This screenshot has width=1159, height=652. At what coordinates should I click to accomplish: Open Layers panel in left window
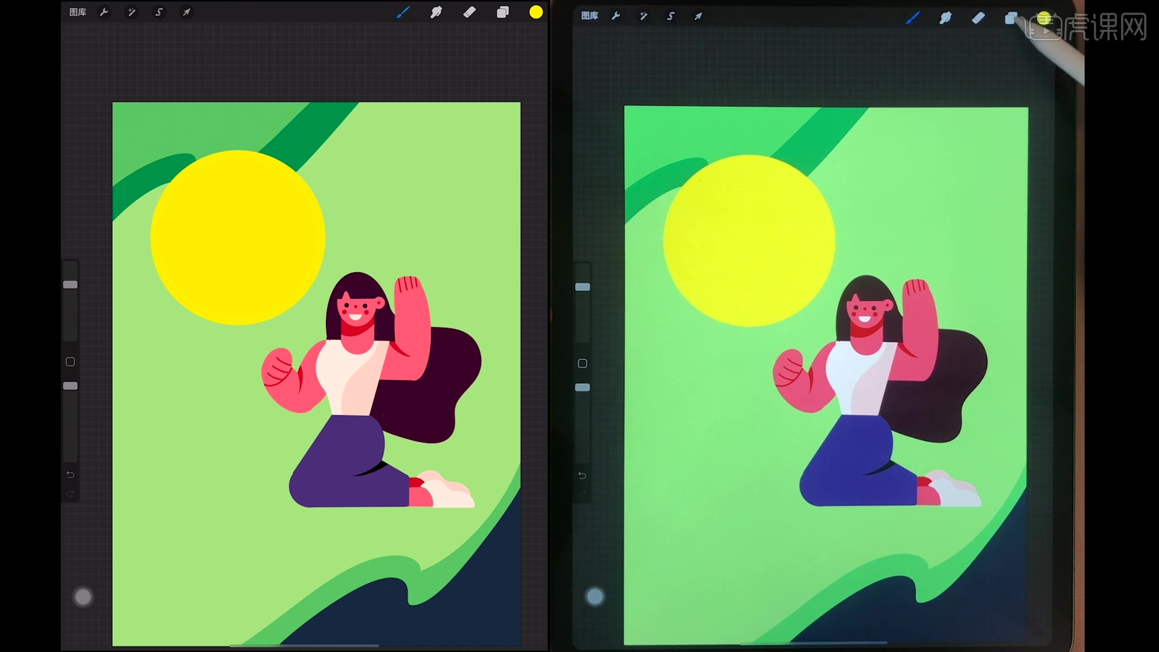click(503, 12)
